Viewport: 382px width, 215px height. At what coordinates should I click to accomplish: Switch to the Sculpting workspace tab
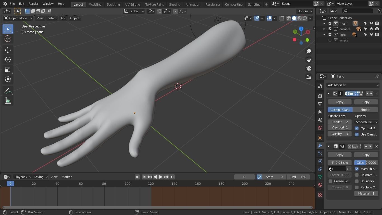click(113, 4)
